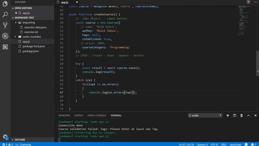Open Source Control view in activity bar
259x146 pixels.
point(5,25)
